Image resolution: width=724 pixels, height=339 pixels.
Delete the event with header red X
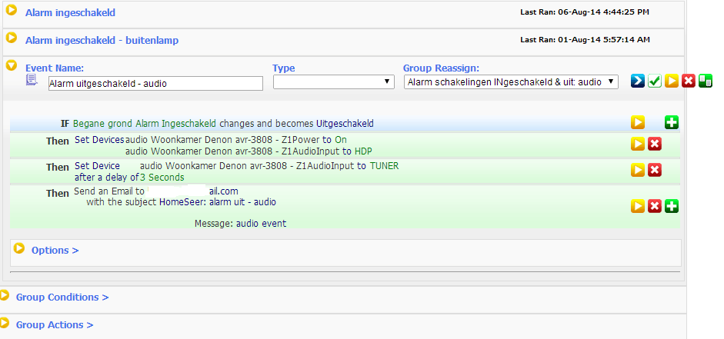point(689,81)
